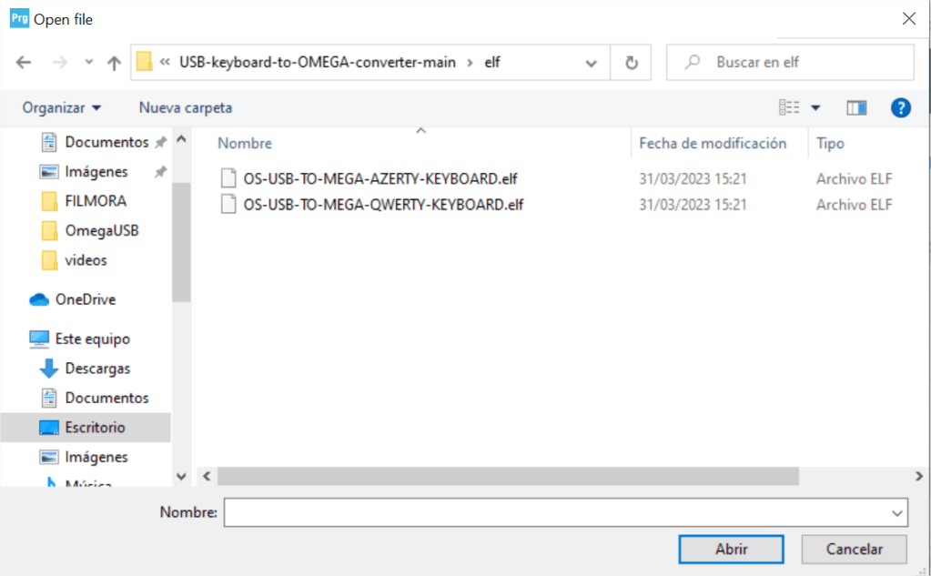Viewport: 931px width, 576px height.
Task: Expand the view options dropdown arrow
Action: (x=815, y=107)
